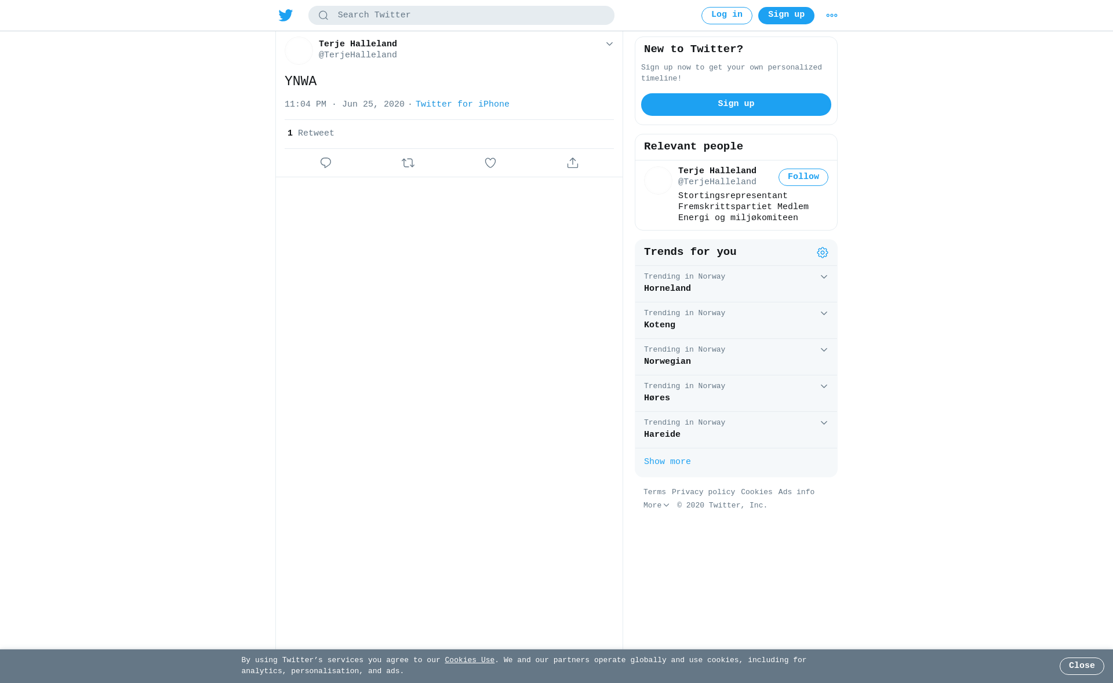Click the retweet icon under the tweet
The width and height of the screenshot is (1113, 683).
point(408,163)
